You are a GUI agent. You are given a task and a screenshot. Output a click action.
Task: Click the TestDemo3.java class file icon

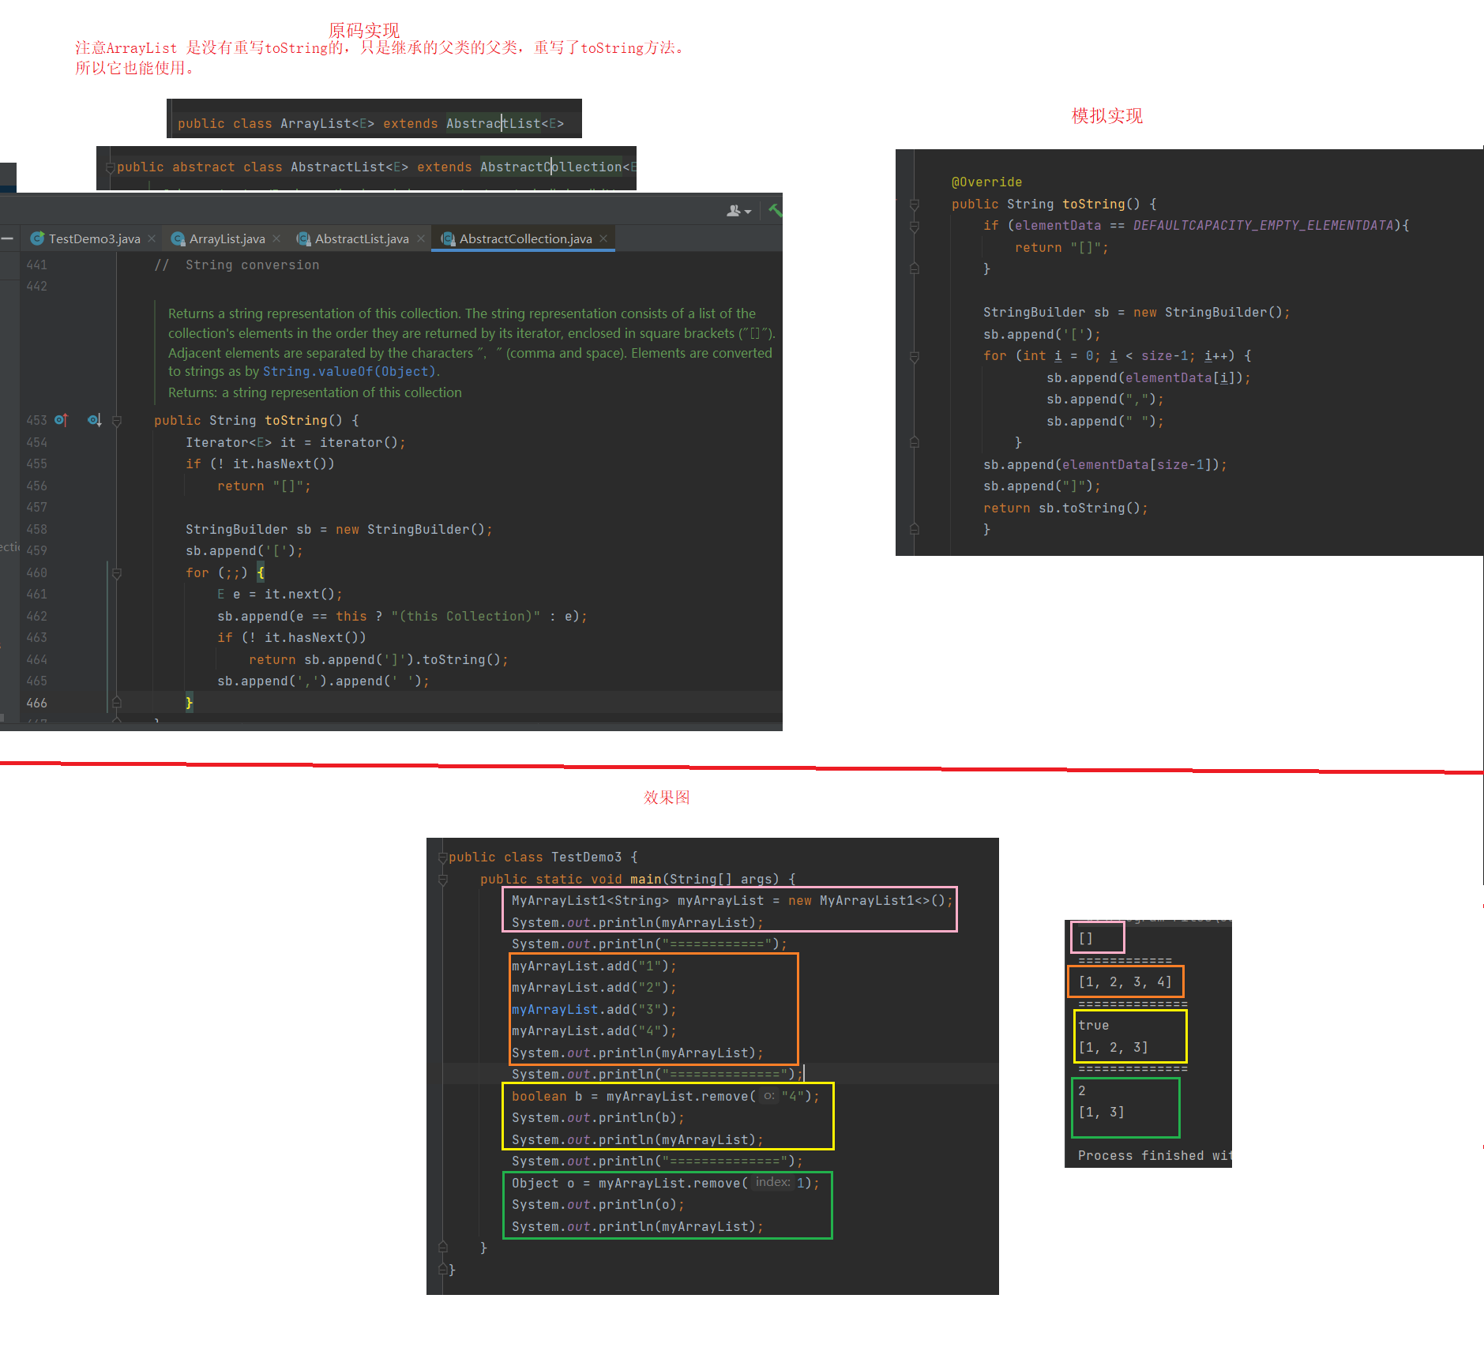[x=37, y=238]
